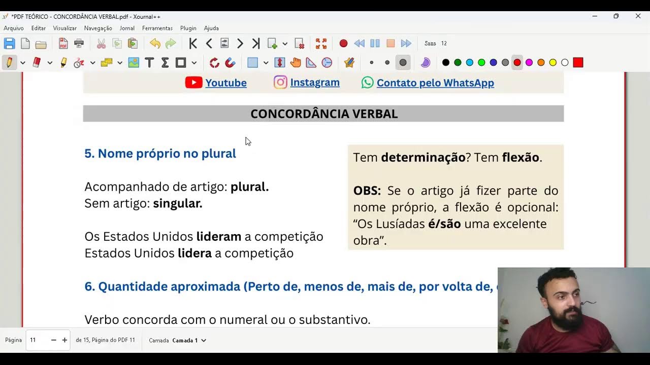Select the Highlighter tool
Viewport: 650px width, 365px height.
point(63,63)
